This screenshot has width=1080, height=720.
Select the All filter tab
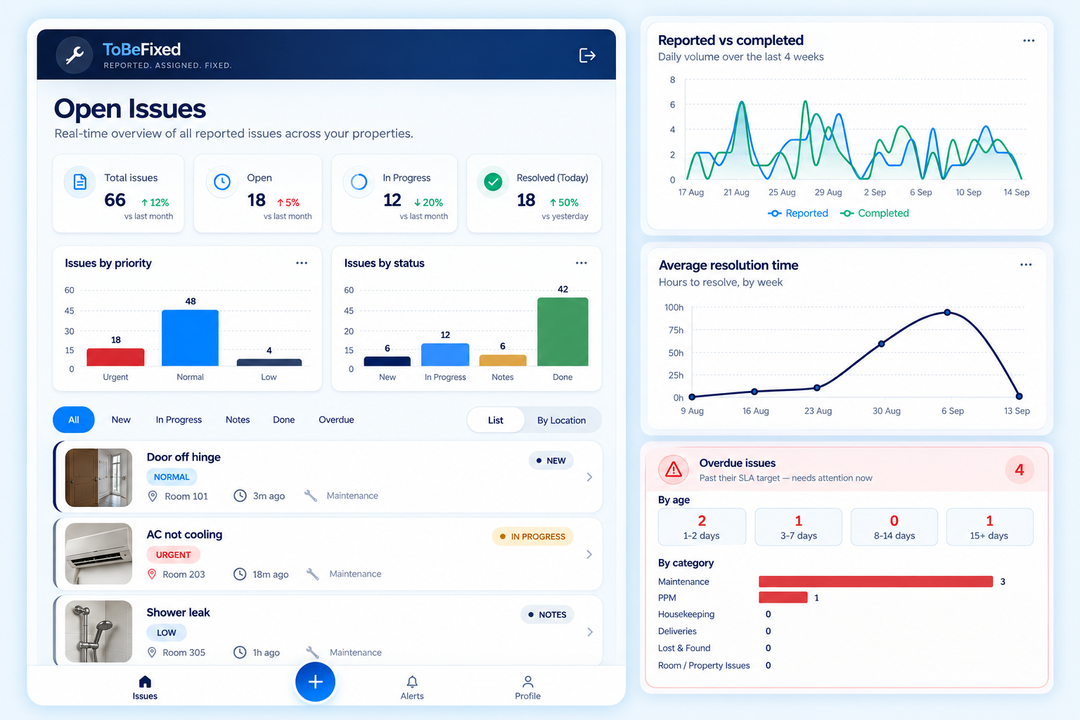point(74,420)
